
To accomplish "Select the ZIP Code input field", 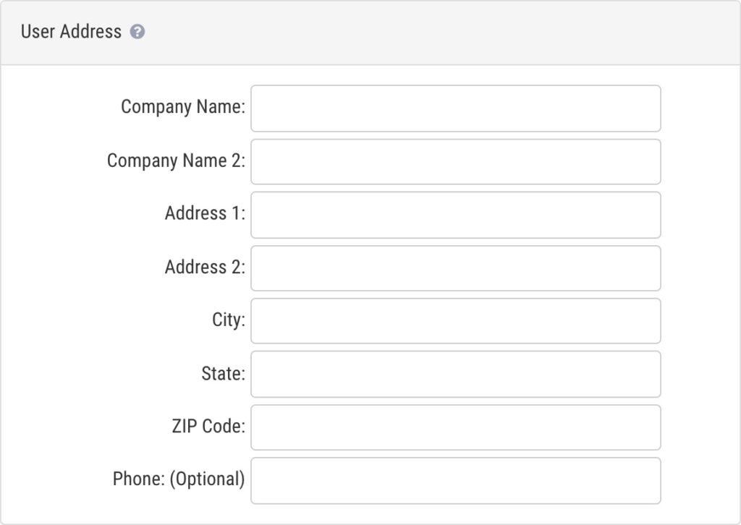I will coord(455,427).
